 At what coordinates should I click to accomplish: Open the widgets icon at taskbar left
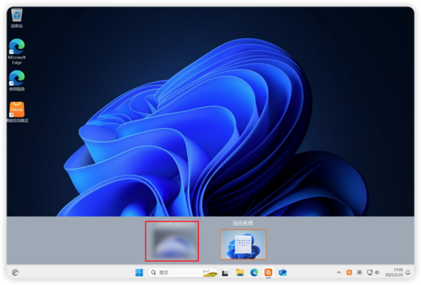[15, 273]
